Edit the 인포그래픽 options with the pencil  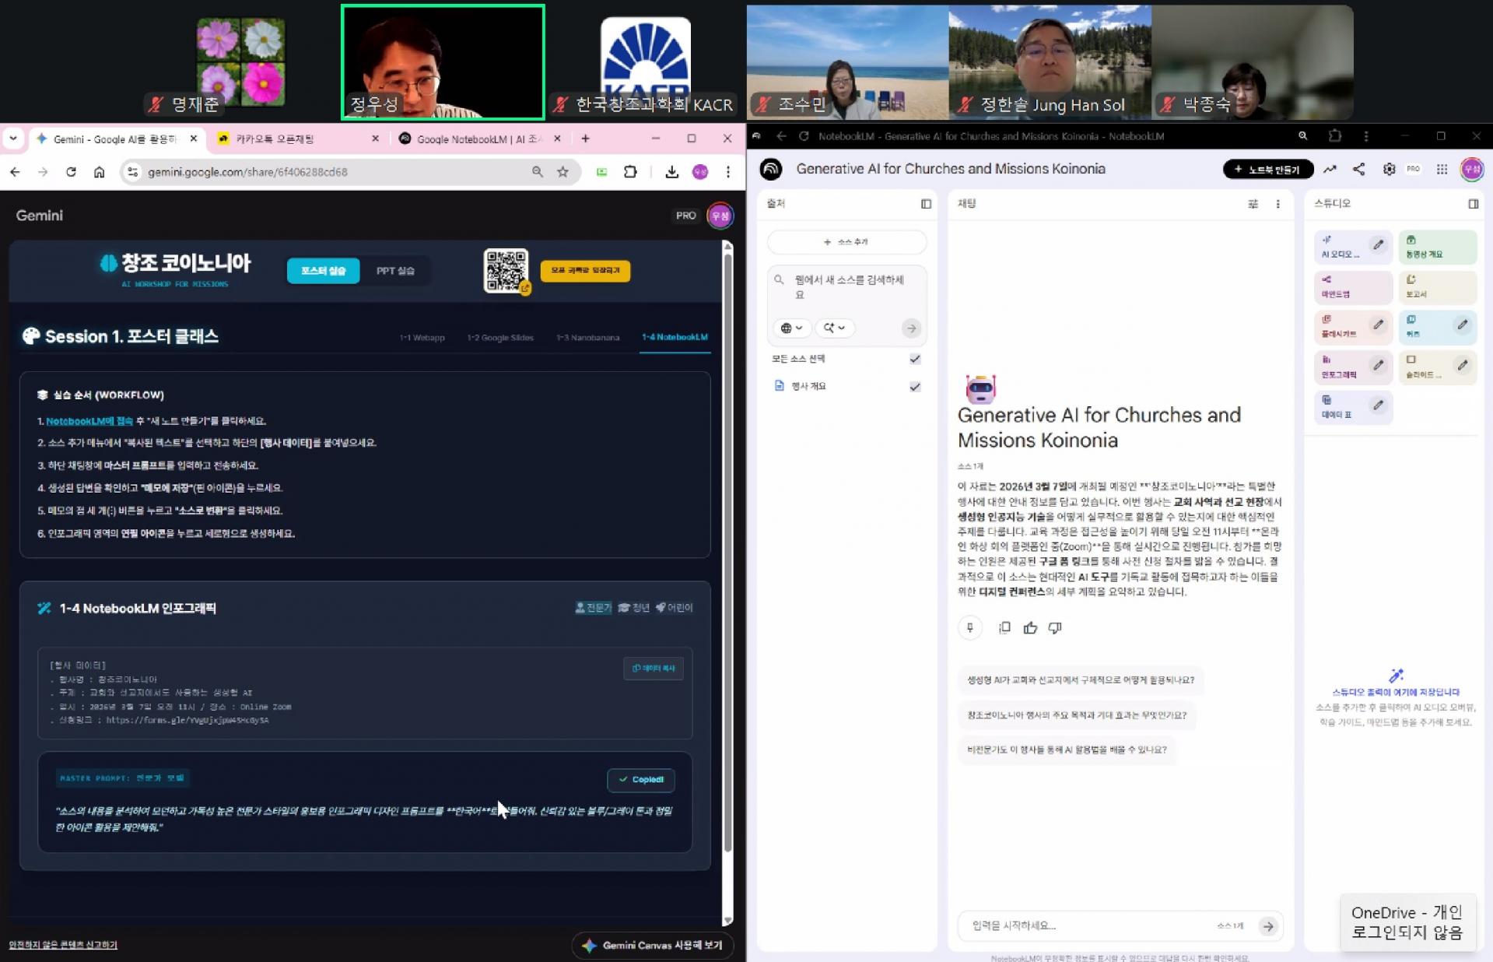pos(1378,365)
